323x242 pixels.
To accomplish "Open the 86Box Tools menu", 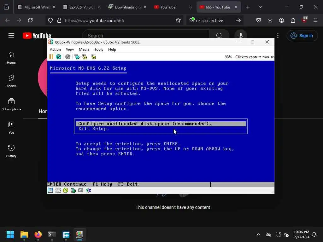I will tap(99, 49).
